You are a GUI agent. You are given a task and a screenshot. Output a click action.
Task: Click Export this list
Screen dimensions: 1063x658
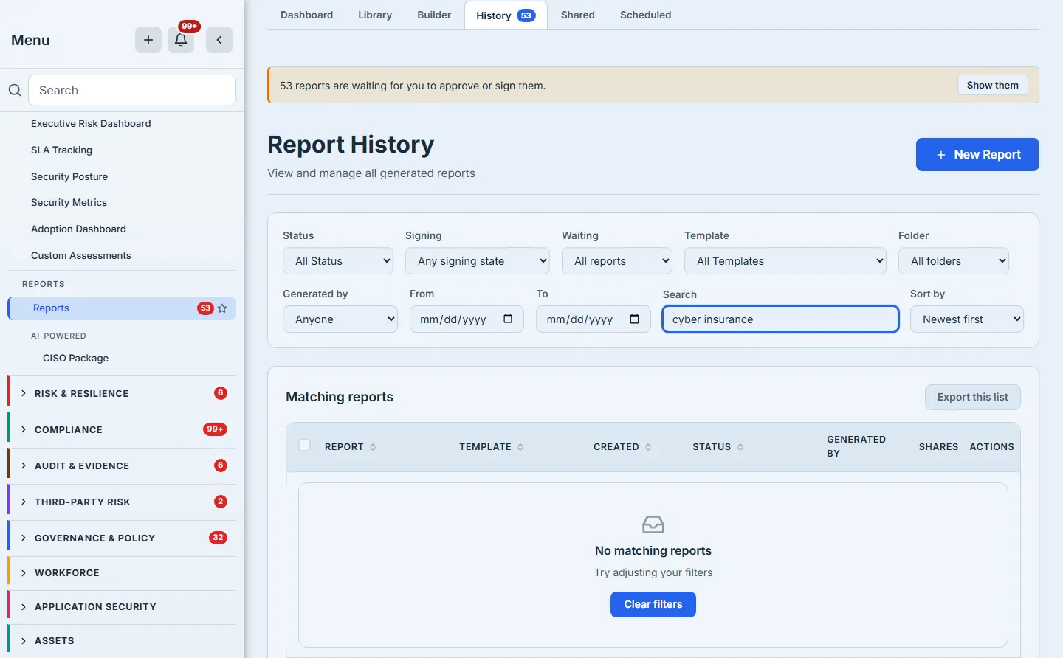click(x=972, y=397)
